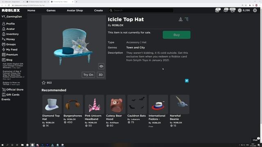This screenshot has height=147, width=262.
Task: Click the ROBLOX creator link under the title
Action: pos(117,25)
